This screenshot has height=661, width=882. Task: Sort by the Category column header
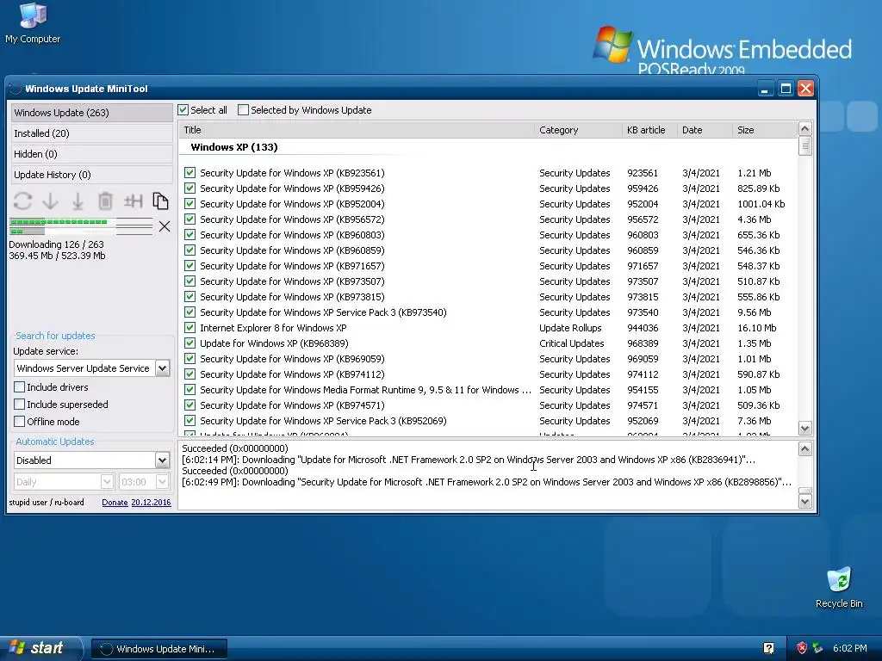[578, 130]
